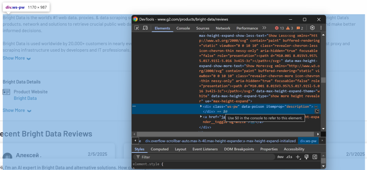Show more DevTools tabs chevron
This screenshot has height=170, width=367.
click(x=264, y=28)
